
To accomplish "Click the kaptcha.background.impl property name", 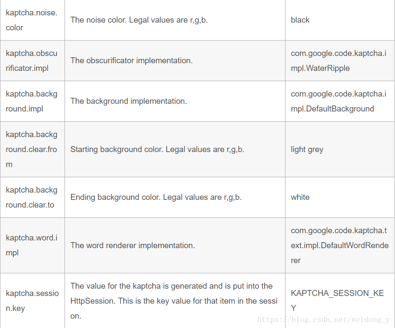I will click(x=31, y=101).
